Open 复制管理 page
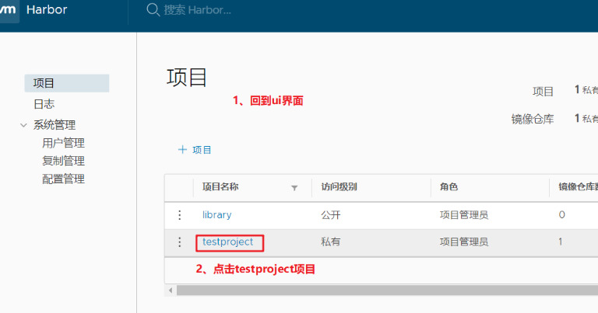 63,161
